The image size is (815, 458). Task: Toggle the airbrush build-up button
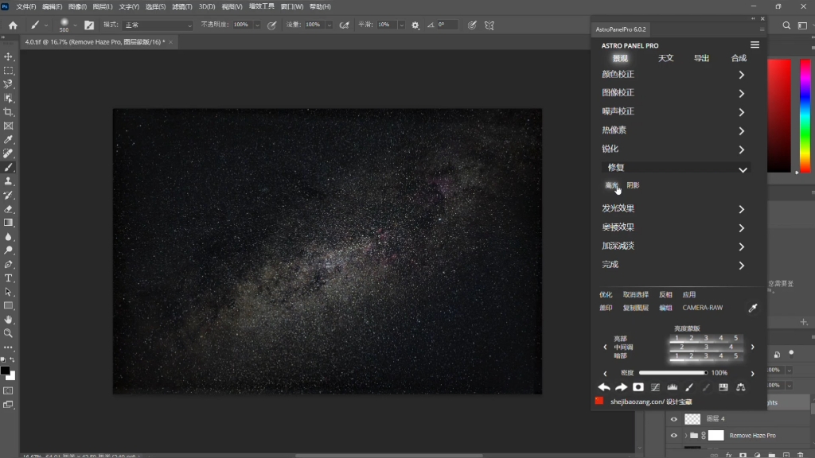[x=344, y=25]
